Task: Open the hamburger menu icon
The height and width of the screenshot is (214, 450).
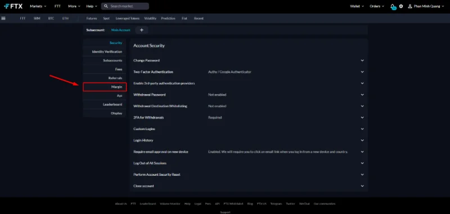Action: [3, 18]
